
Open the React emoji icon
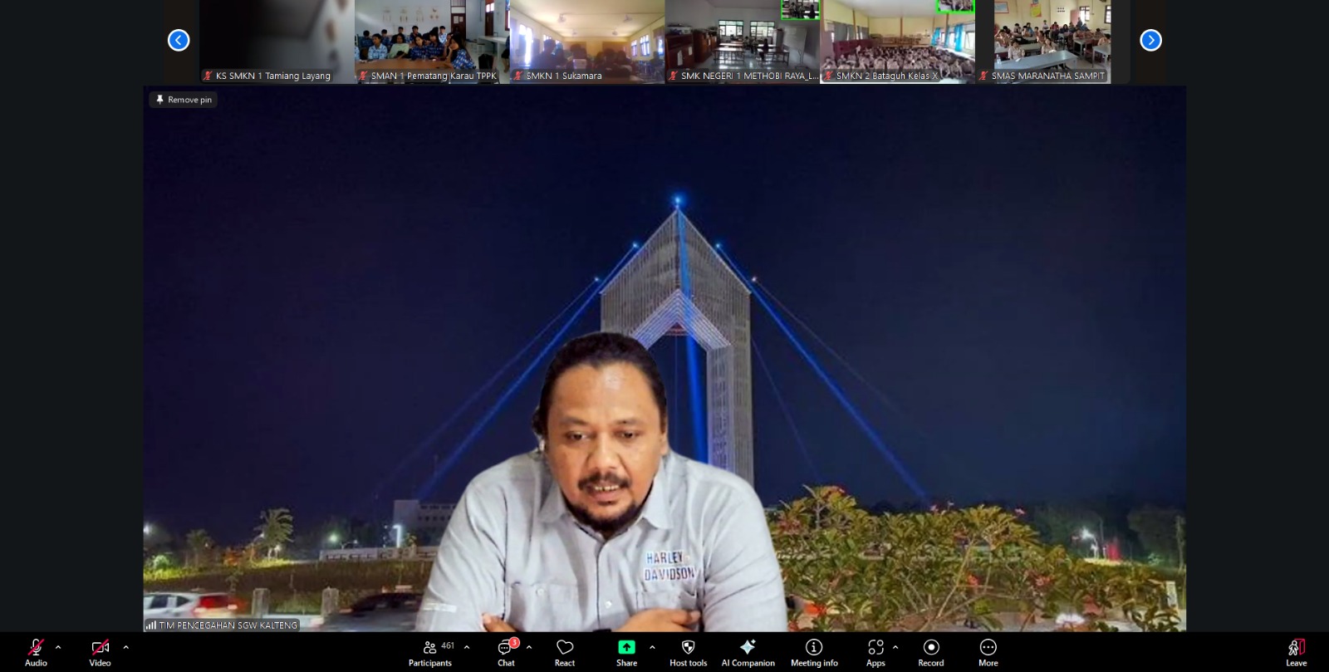pos(565,651)
